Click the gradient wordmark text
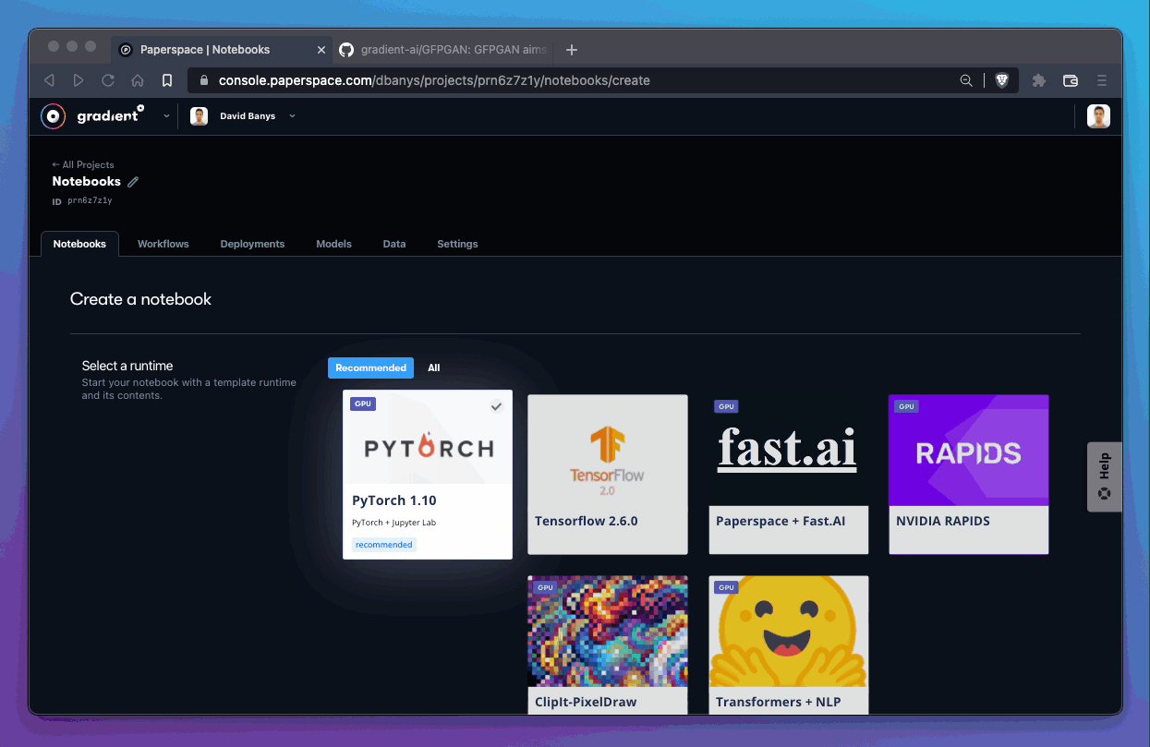Image resolution: width=1150 pixels, height=747 pixels. click(x=110, y=115)
